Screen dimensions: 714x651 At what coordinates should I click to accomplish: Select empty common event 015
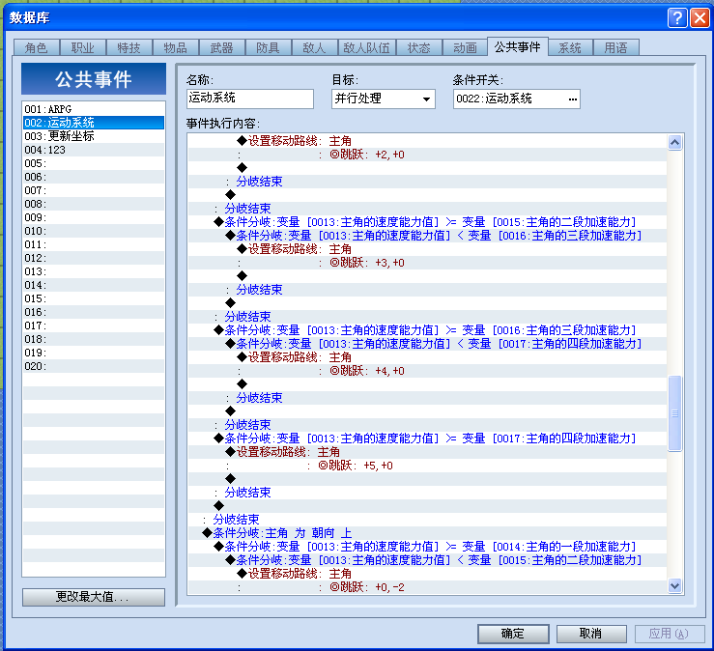point(94,298)
